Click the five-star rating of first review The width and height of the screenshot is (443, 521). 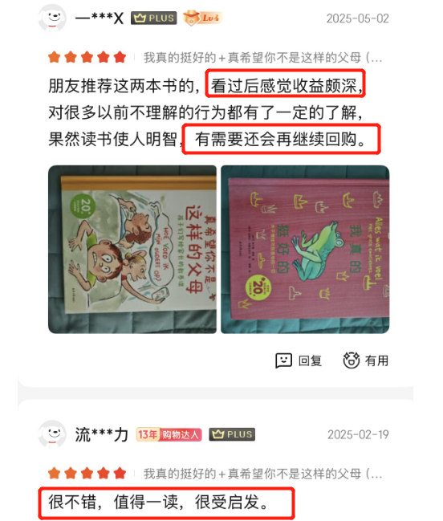click(87, 57)
